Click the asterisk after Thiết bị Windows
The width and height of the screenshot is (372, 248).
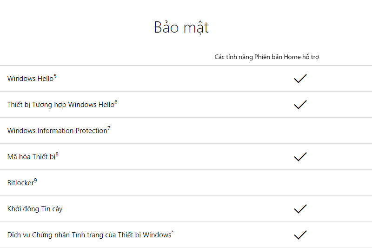tap(173, 232)
